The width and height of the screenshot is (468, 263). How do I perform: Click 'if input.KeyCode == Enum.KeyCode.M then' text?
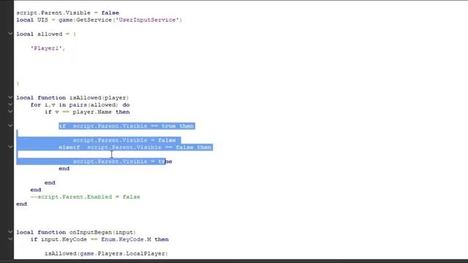[99, 240]
